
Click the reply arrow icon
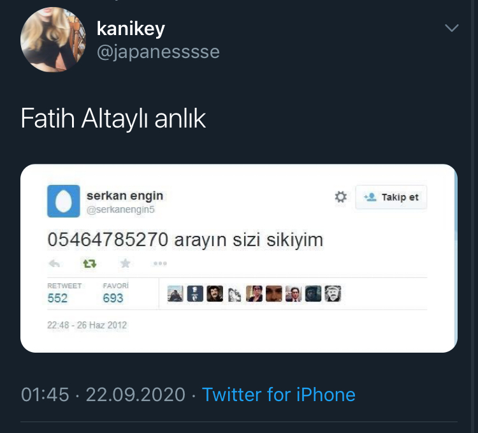pyautogui.click(x=54, y=263)
